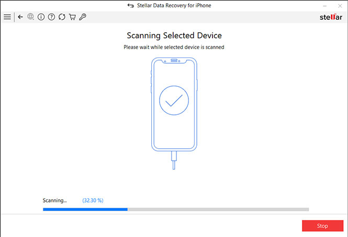This screenshot has height=237, width=348.
Task: Open the Buy shopping cart icon
Action: coord(72,17)
